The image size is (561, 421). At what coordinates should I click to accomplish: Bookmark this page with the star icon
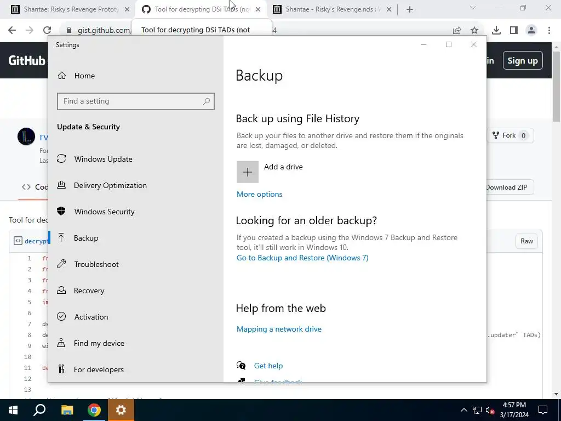pos(474,31)
